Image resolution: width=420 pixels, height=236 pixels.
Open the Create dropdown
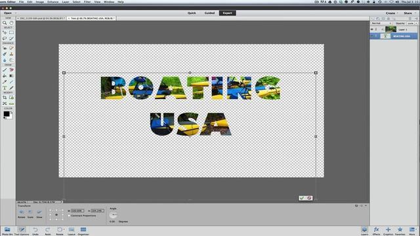(x=392, y=13)
